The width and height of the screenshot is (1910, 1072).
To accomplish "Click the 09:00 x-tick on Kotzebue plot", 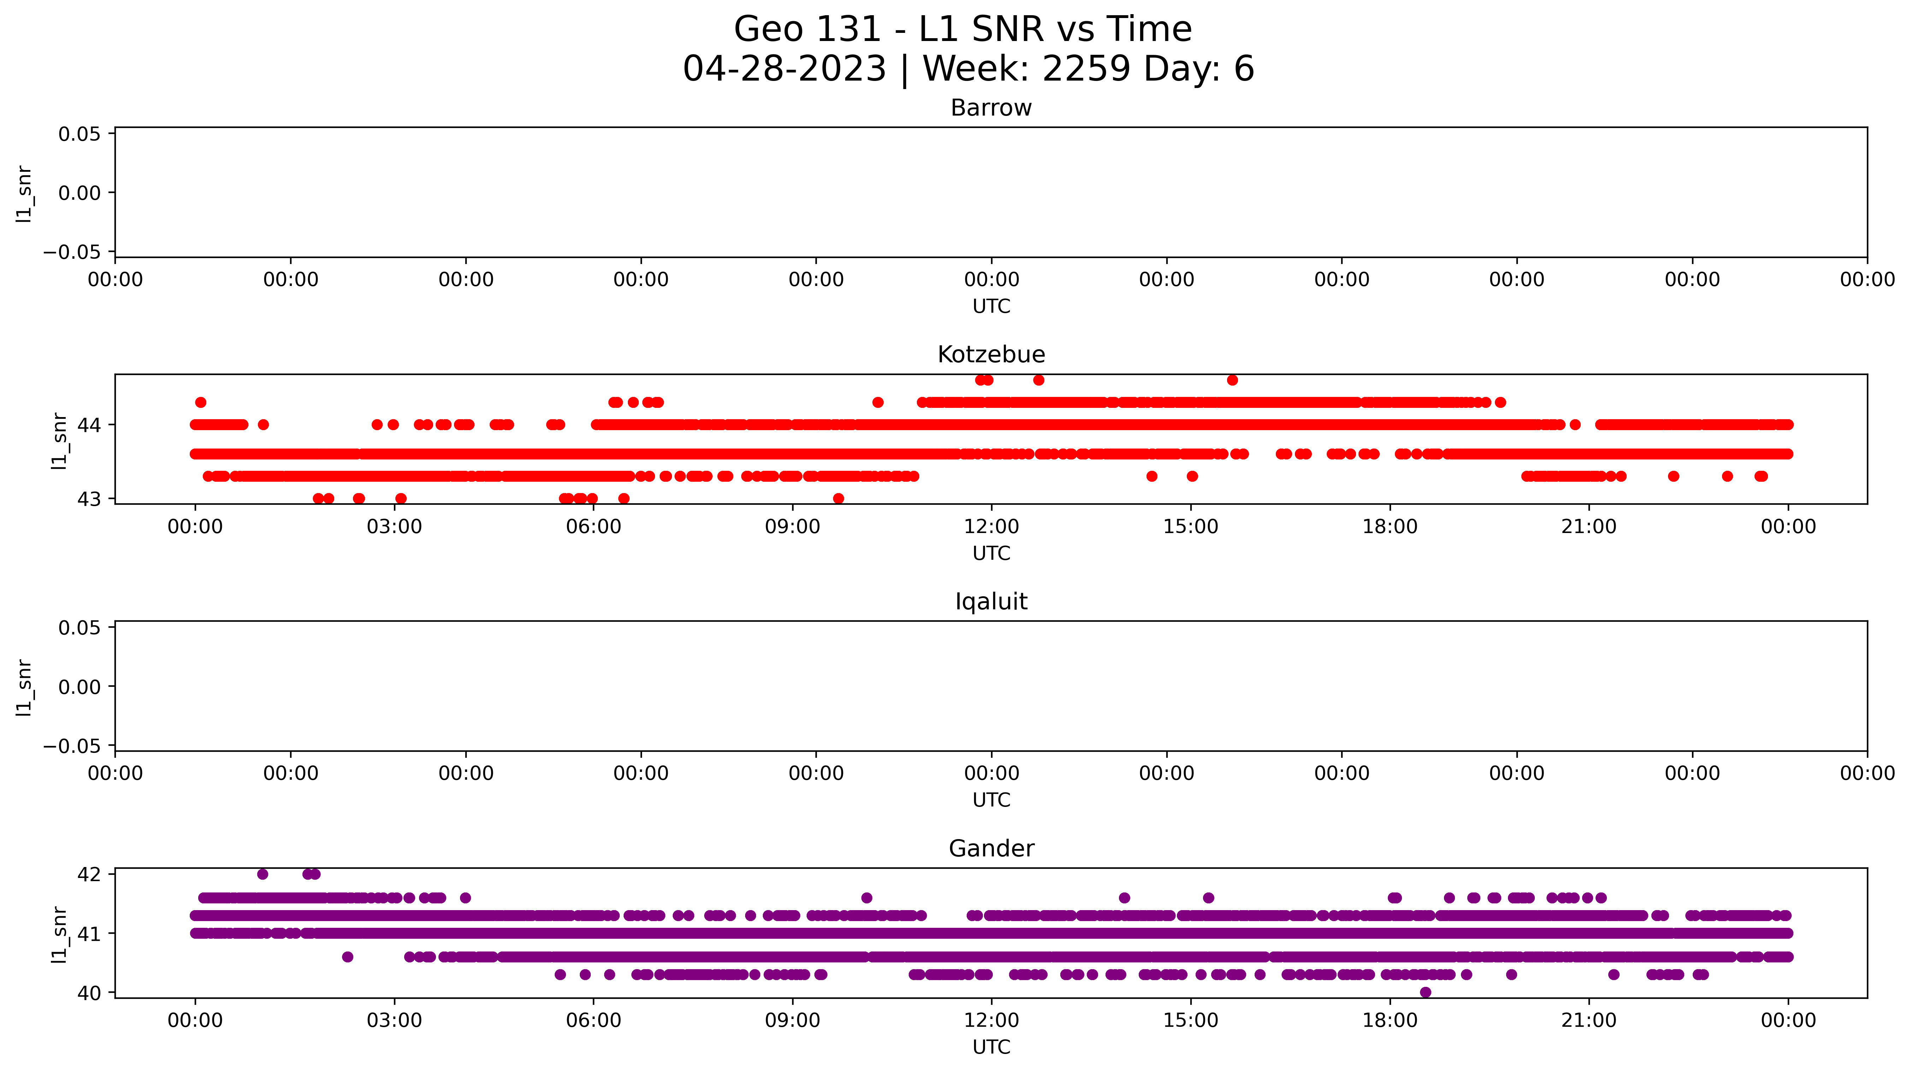I will (x=792, y=527).
